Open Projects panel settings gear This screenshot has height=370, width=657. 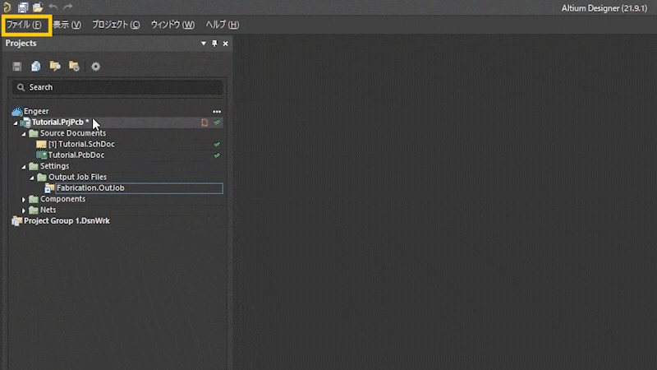[96, 67]
